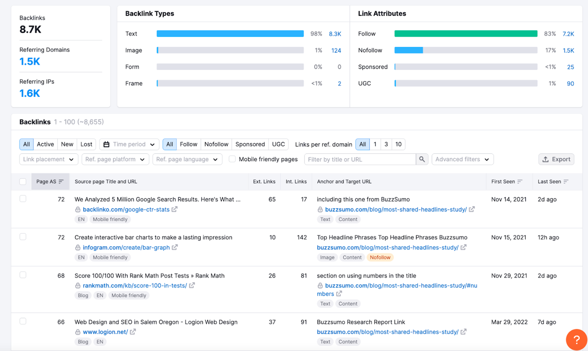Enable the Mobile friendly pages checkbox
The image size is (588, 351).
[232, 159]
